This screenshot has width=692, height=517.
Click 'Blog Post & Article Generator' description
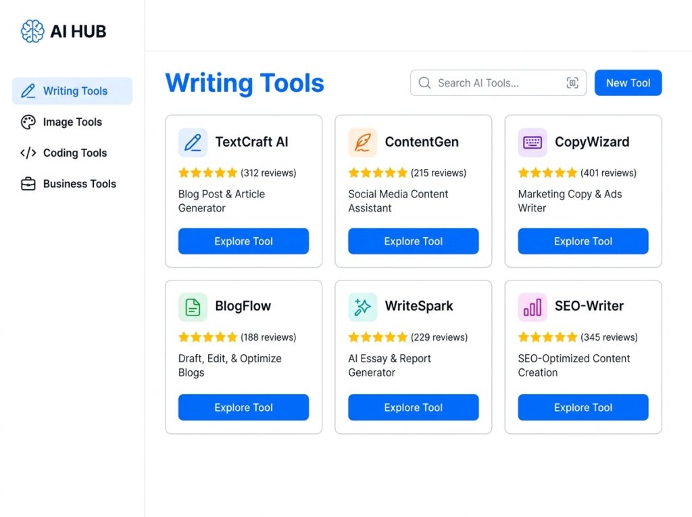click(x=222, y=201)
